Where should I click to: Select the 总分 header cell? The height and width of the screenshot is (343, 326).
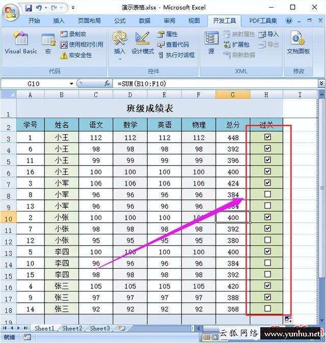click(x=233, y=125)
